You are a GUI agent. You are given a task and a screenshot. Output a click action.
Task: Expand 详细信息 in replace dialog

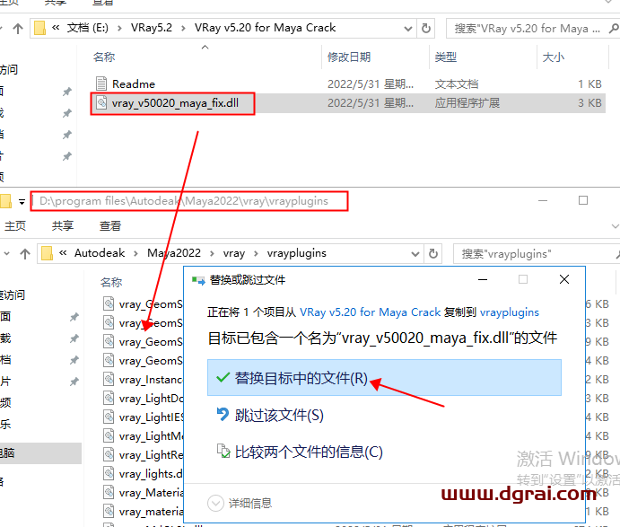point(240,504)
